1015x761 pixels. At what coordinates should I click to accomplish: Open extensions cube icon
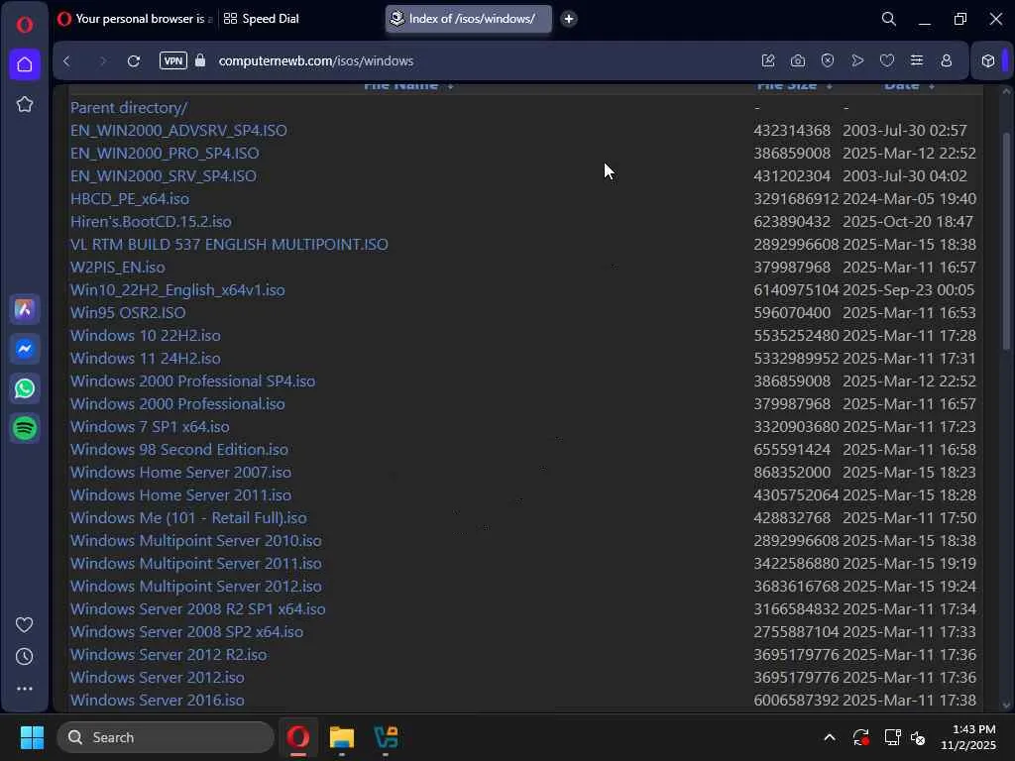coord(988,60)
